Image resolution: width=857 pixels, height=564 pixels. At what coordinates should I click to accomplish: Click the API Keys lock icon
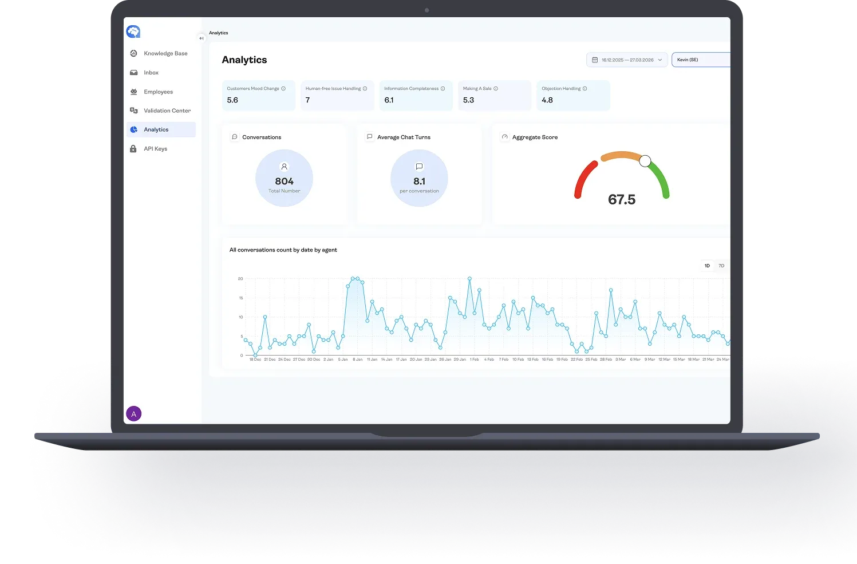tap(133, 149)
